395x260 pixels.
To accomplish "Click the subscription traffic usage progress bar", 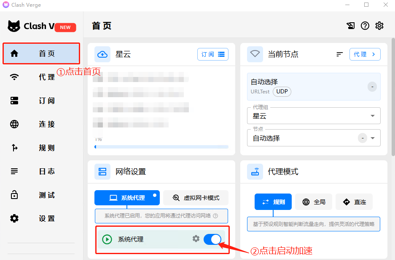I will 161,147.
